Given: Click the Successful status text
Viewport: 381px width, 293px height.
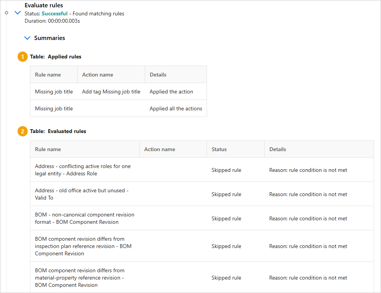Looking at the screenshot, I should click(x=55, y=13).
